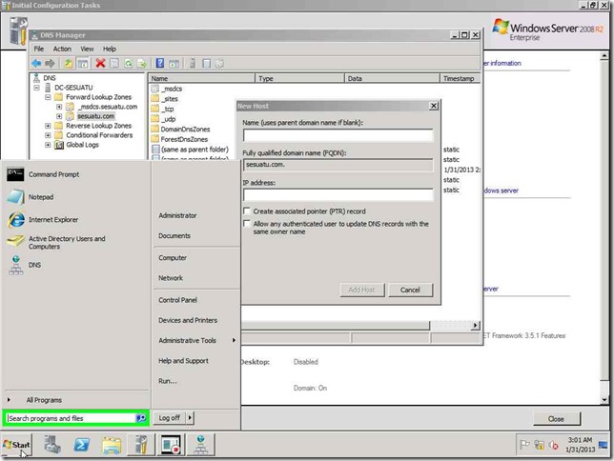Collapse Forward Lookup Zones node
Screen dimensions: 614x461
coord(48,97)
